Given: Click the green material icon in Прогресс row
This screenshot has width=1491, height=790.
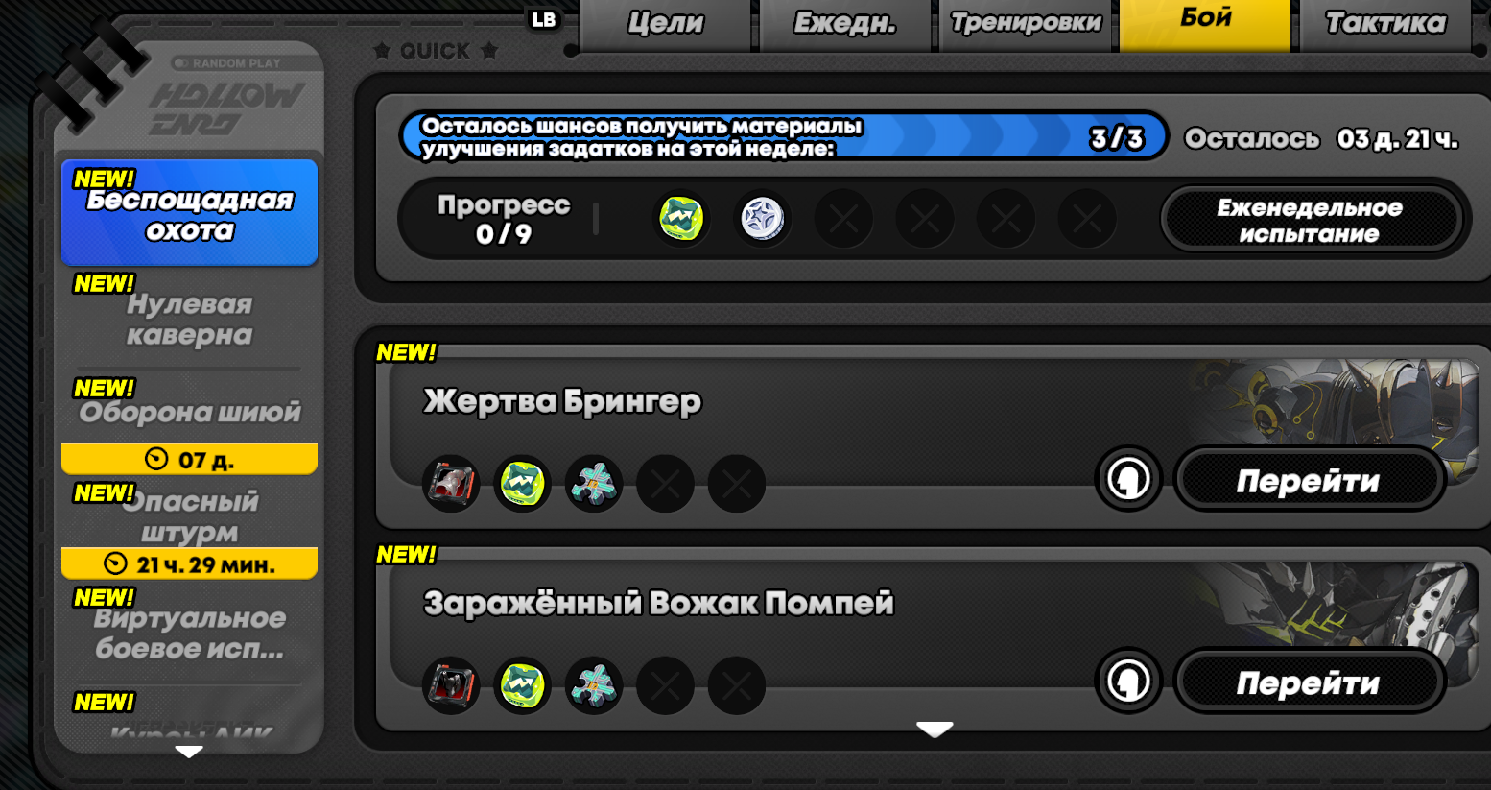Looking at the screenshot, I should click(682, 218).
